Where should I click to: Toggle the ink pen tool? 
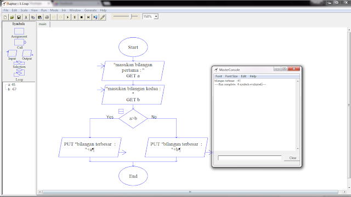click(x=103, y=17)
